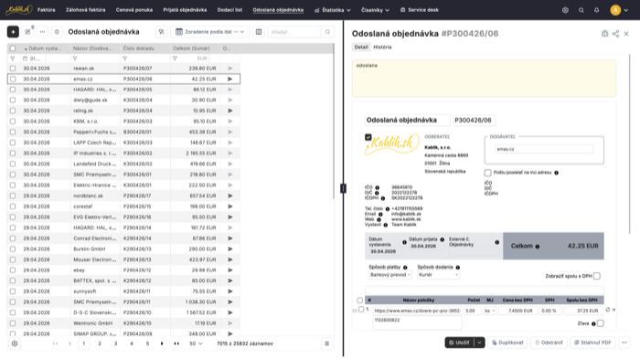Switch to the História tab
640x359 pixels.
tap(382, 48)
